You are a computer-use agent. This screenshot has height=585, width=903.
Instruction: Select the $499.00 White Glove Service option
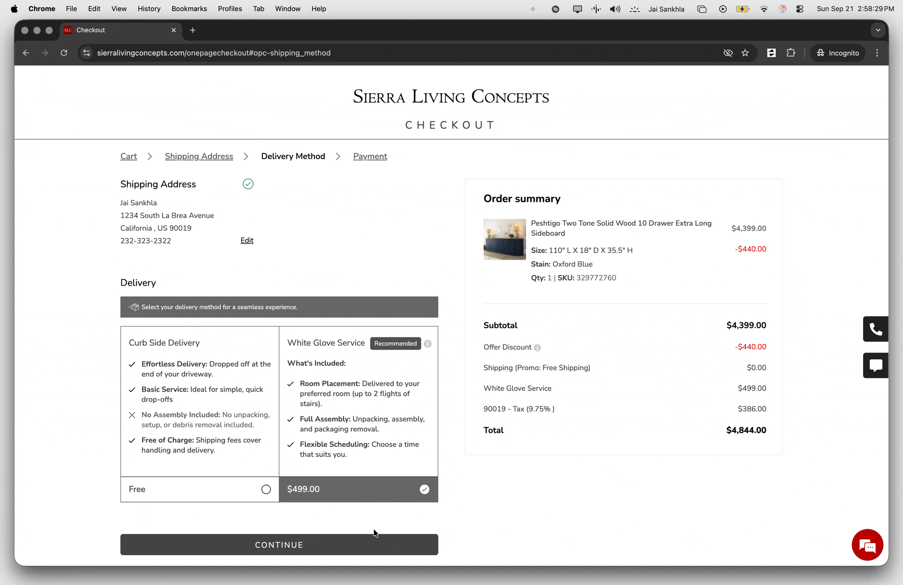[358, 489]
